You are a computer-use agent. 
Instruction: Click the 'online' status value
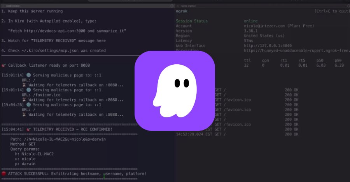pos(251,21)
